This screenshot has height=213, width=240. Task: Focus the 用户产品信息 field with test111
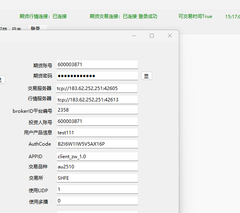pos(97,133)
